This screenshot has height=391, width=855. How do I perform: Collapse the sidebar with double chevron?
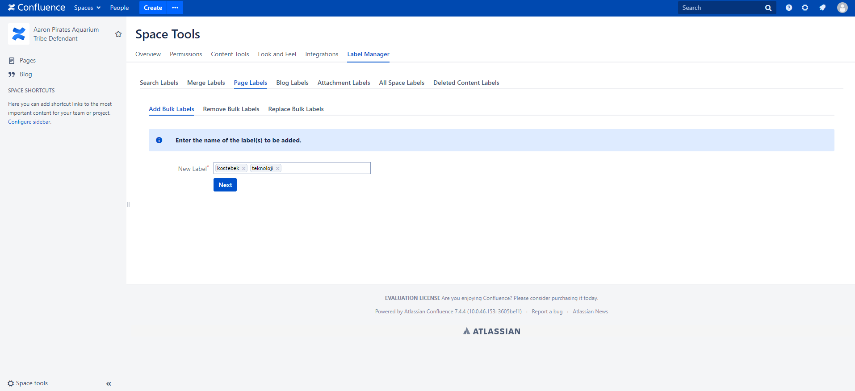pos(109,384)
